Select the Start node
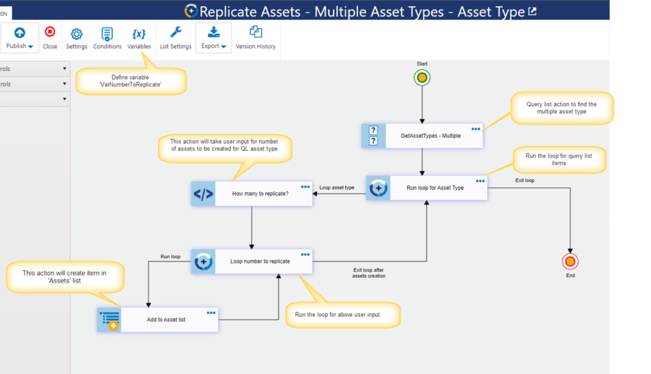 pos(422,77)
